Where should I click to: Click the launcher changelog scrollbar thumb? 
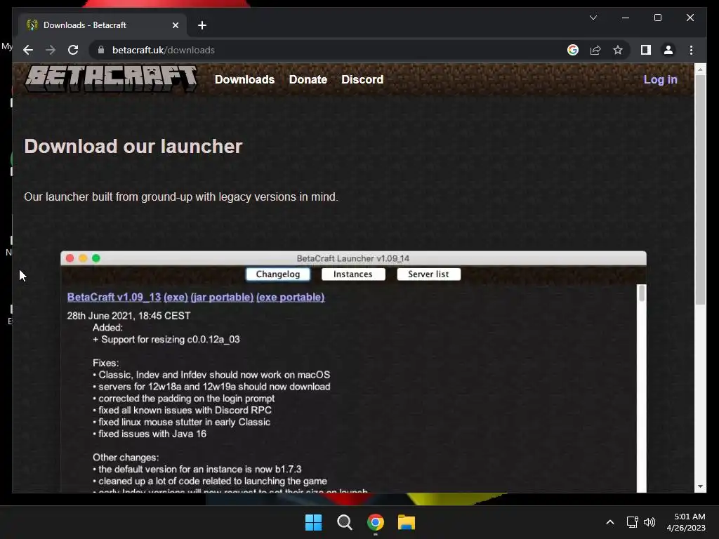(x=642, y=293)
